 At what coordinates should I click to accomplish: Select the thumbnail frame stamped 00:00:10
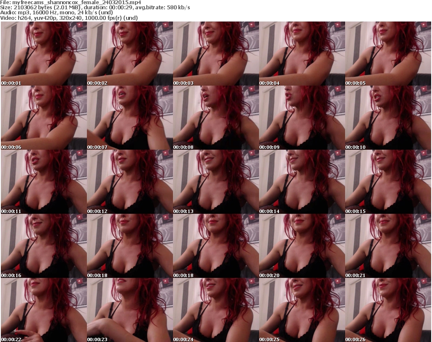coord(388,118)
